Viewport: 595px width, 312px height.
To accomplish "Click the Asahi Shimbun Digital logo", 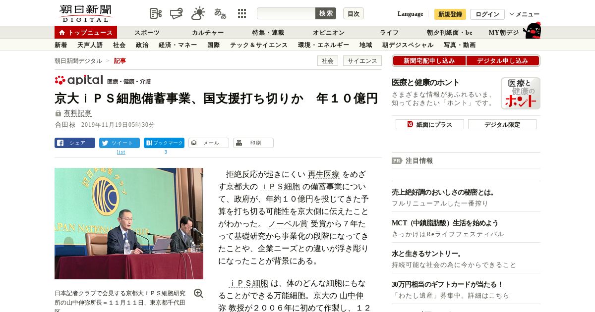I will point(85,13).
